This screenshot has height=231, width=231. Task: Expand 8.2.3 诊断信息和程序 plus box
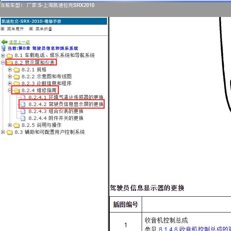coord(10,83)
